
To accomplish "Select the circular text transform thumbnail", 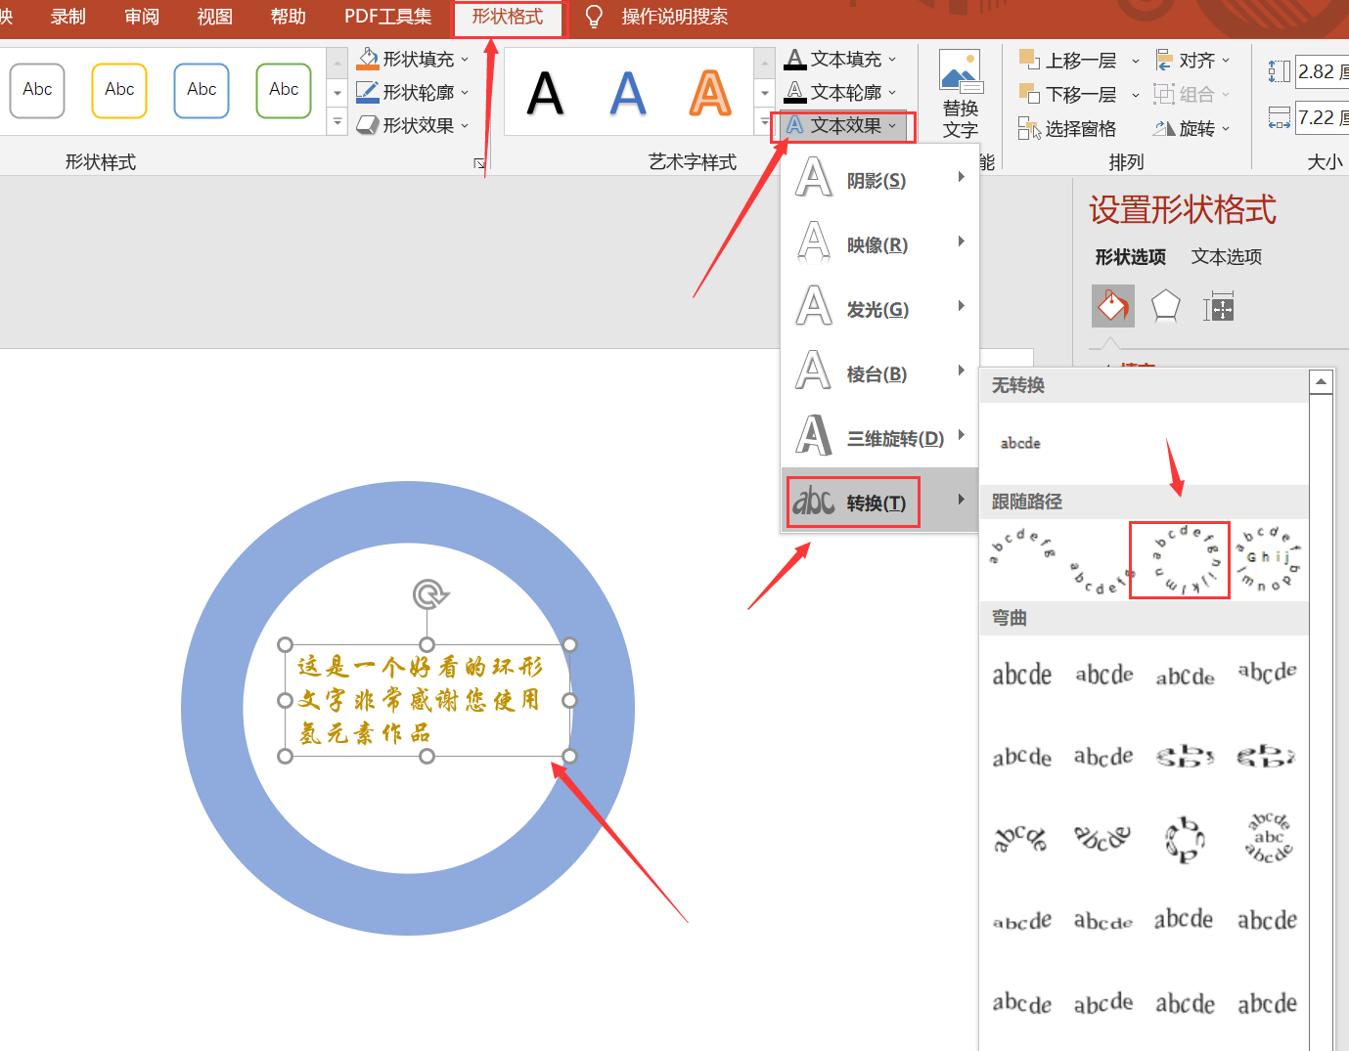I will 1179,559.
